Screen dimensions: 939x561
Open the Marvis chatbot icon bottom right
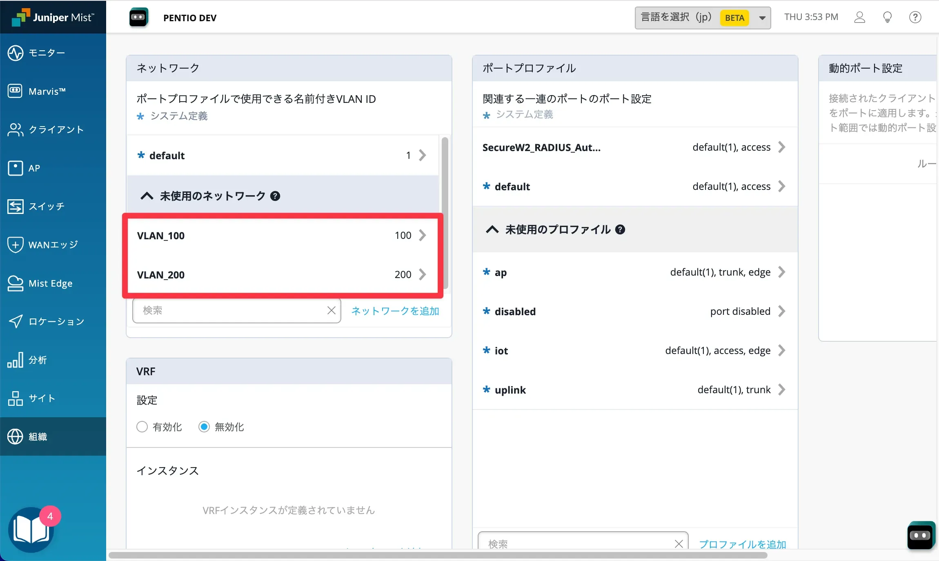point(920,536)
